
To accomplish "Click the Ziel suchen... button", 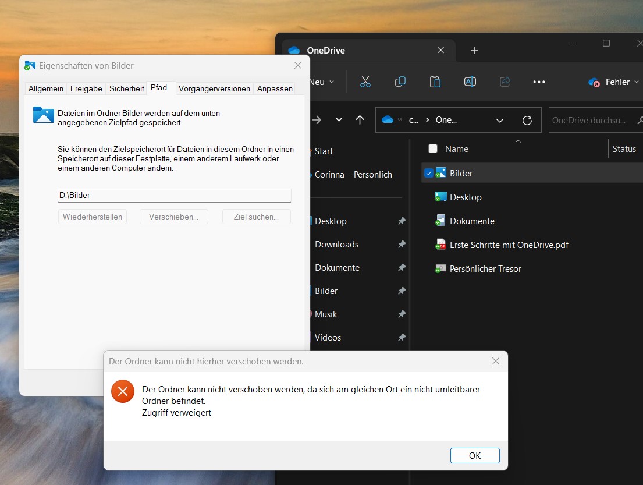I will (256, 217).
